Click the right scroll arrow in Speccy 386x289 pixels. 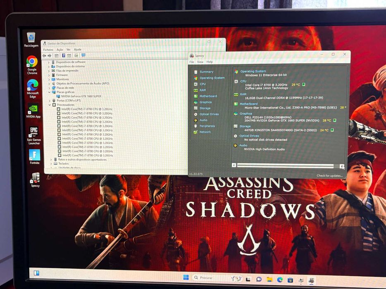tap(342, 167)
